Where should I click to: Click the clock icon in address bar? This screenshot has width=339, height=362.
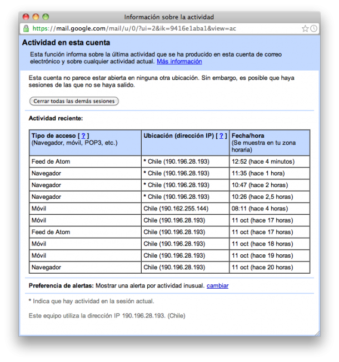[313, 28]
